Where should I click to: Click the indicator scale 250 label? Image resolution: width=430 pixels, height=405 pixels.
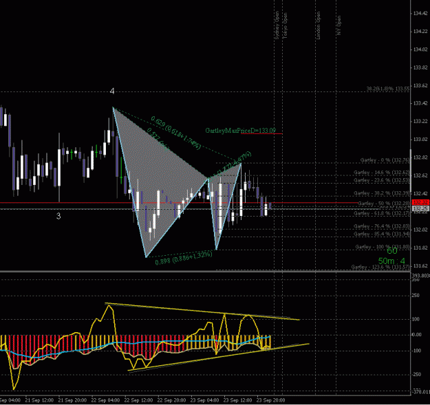coord(416,296)
